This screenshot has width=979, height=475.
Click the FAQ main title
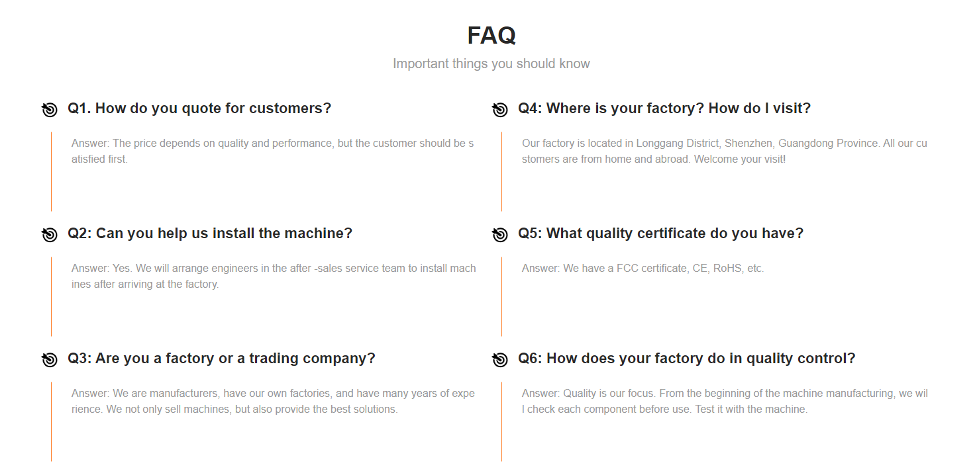pos(491,36)
